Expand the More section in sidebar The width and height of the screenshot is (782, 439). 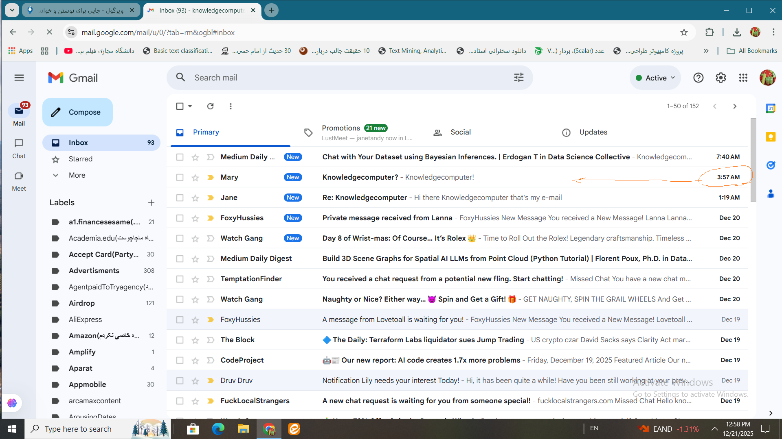77,175
